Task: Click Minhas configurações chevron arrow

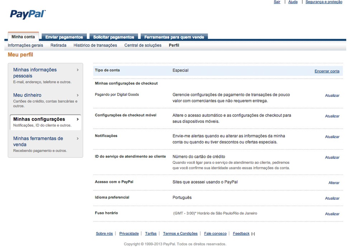Action: pos(78,119)
